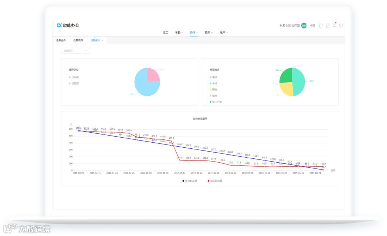
Task: Click the pink slice of status pie
Action: pyautogui.click(x=153, y=75)
